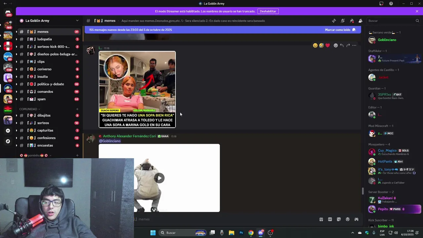The width and height of the screenshot is (423, 238).
Task: Open KuZlakani member entry
Action: pos(393,200)
